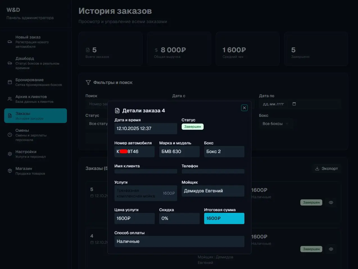
Task: Click the Экспорт button
Action: click(327, 168)
